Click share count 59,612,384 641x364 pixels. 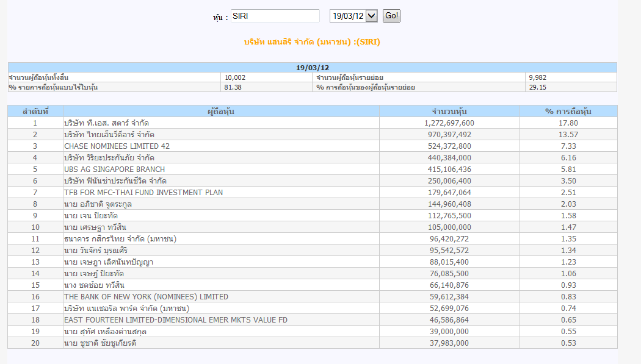[449, 297]
